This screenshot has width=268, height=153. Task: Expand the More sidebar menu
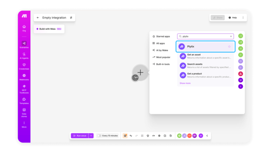tap(24, 124)
